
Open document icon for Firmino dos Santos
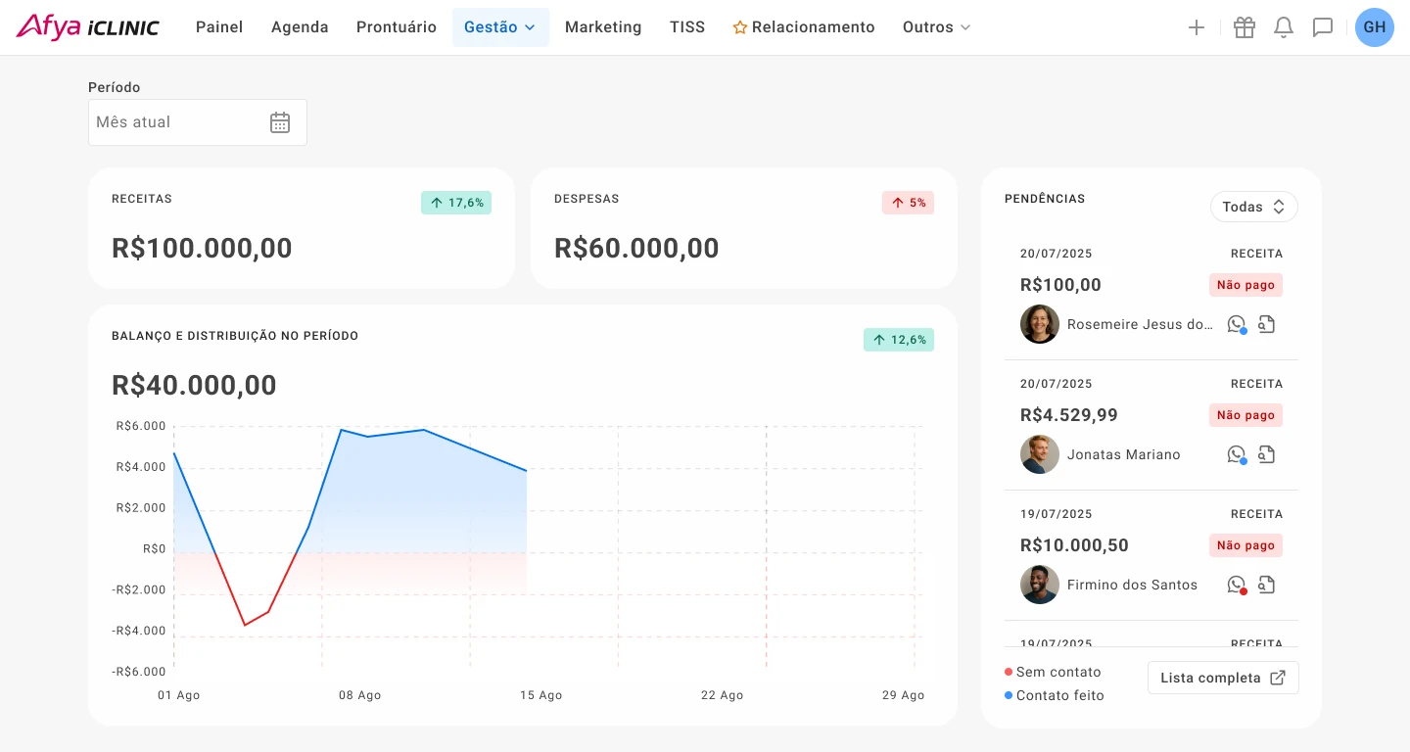pos(1267,585)
